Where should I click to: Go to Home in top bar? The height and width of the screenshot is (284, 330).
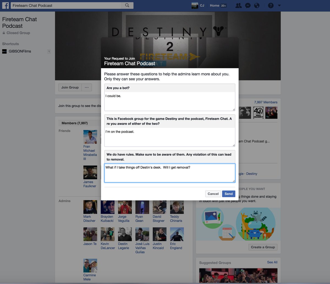click(215, 5)
